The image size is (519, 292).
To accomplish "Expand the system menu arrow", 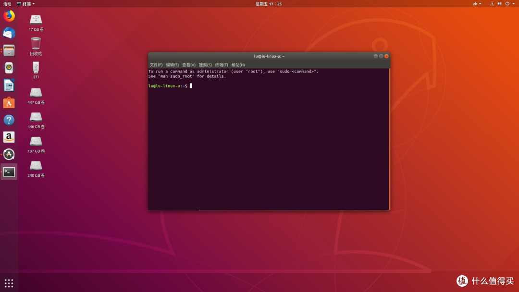I will (513, 4).
